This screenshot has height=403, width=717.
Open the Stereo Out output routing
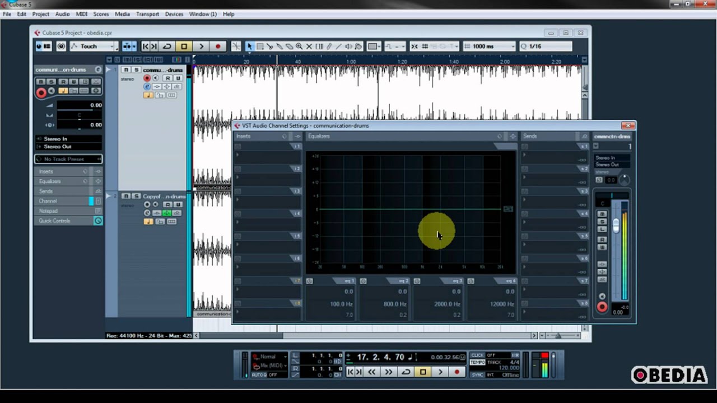(68, 147)
